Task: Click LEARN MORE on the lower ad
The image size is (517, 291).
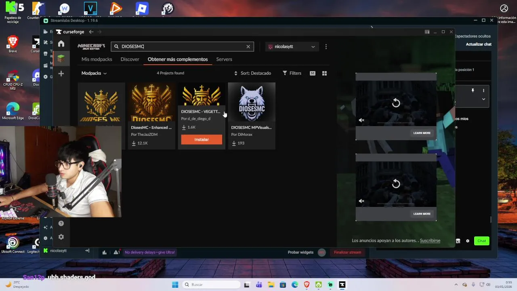Action: coord(422,214)
